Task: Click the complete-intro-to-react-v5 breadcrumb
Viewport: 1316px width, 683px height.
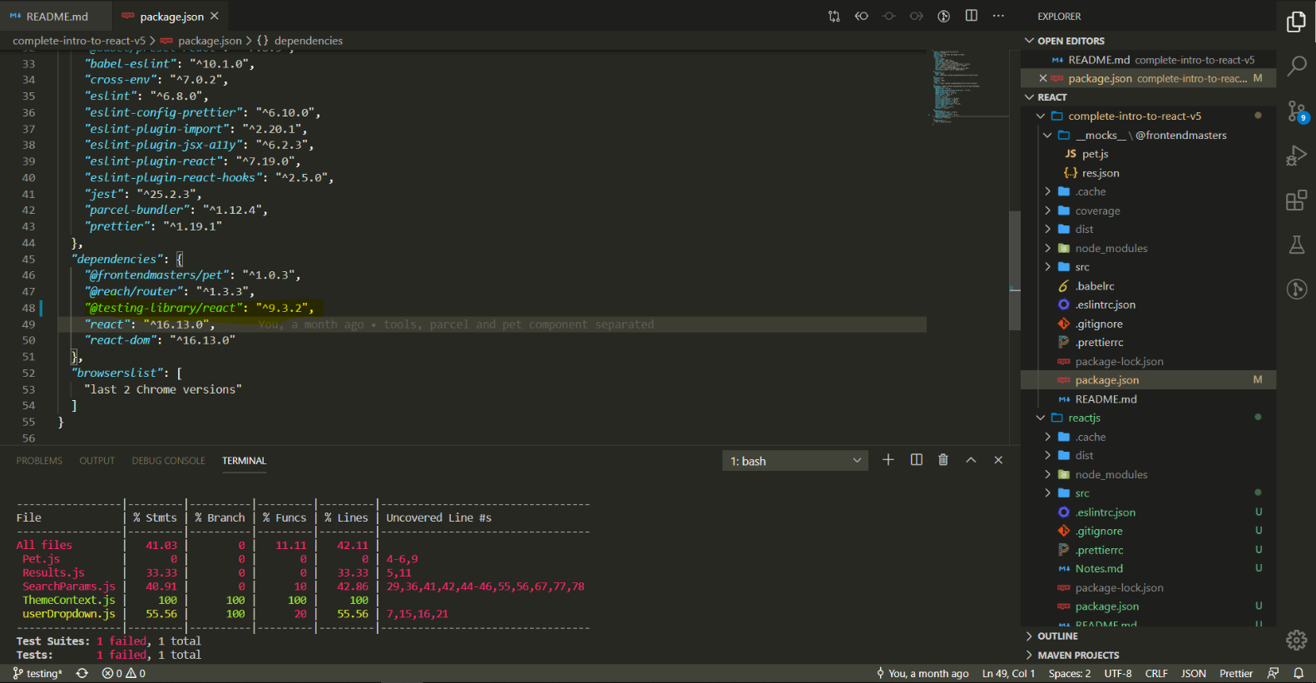Action: pos(79,41)
